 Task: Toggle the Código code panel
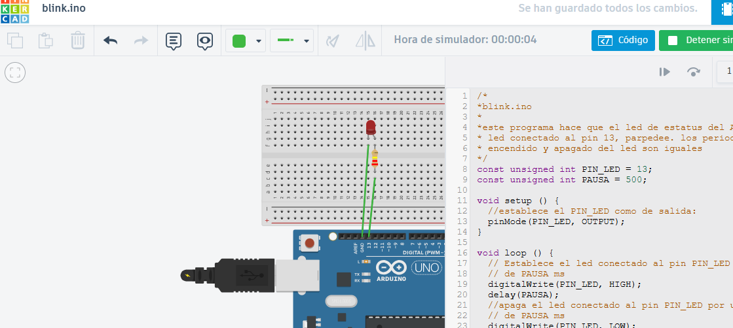click(622, 41)
